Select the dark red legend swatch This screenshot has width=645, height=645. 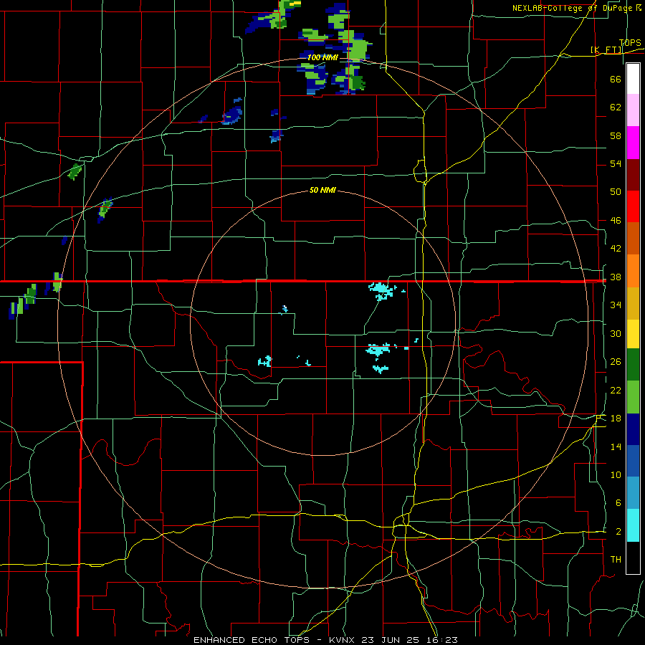click(633, 175)
